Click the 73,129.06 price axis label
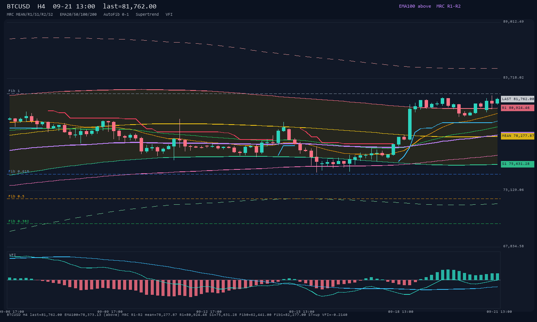 click(513, 190)
